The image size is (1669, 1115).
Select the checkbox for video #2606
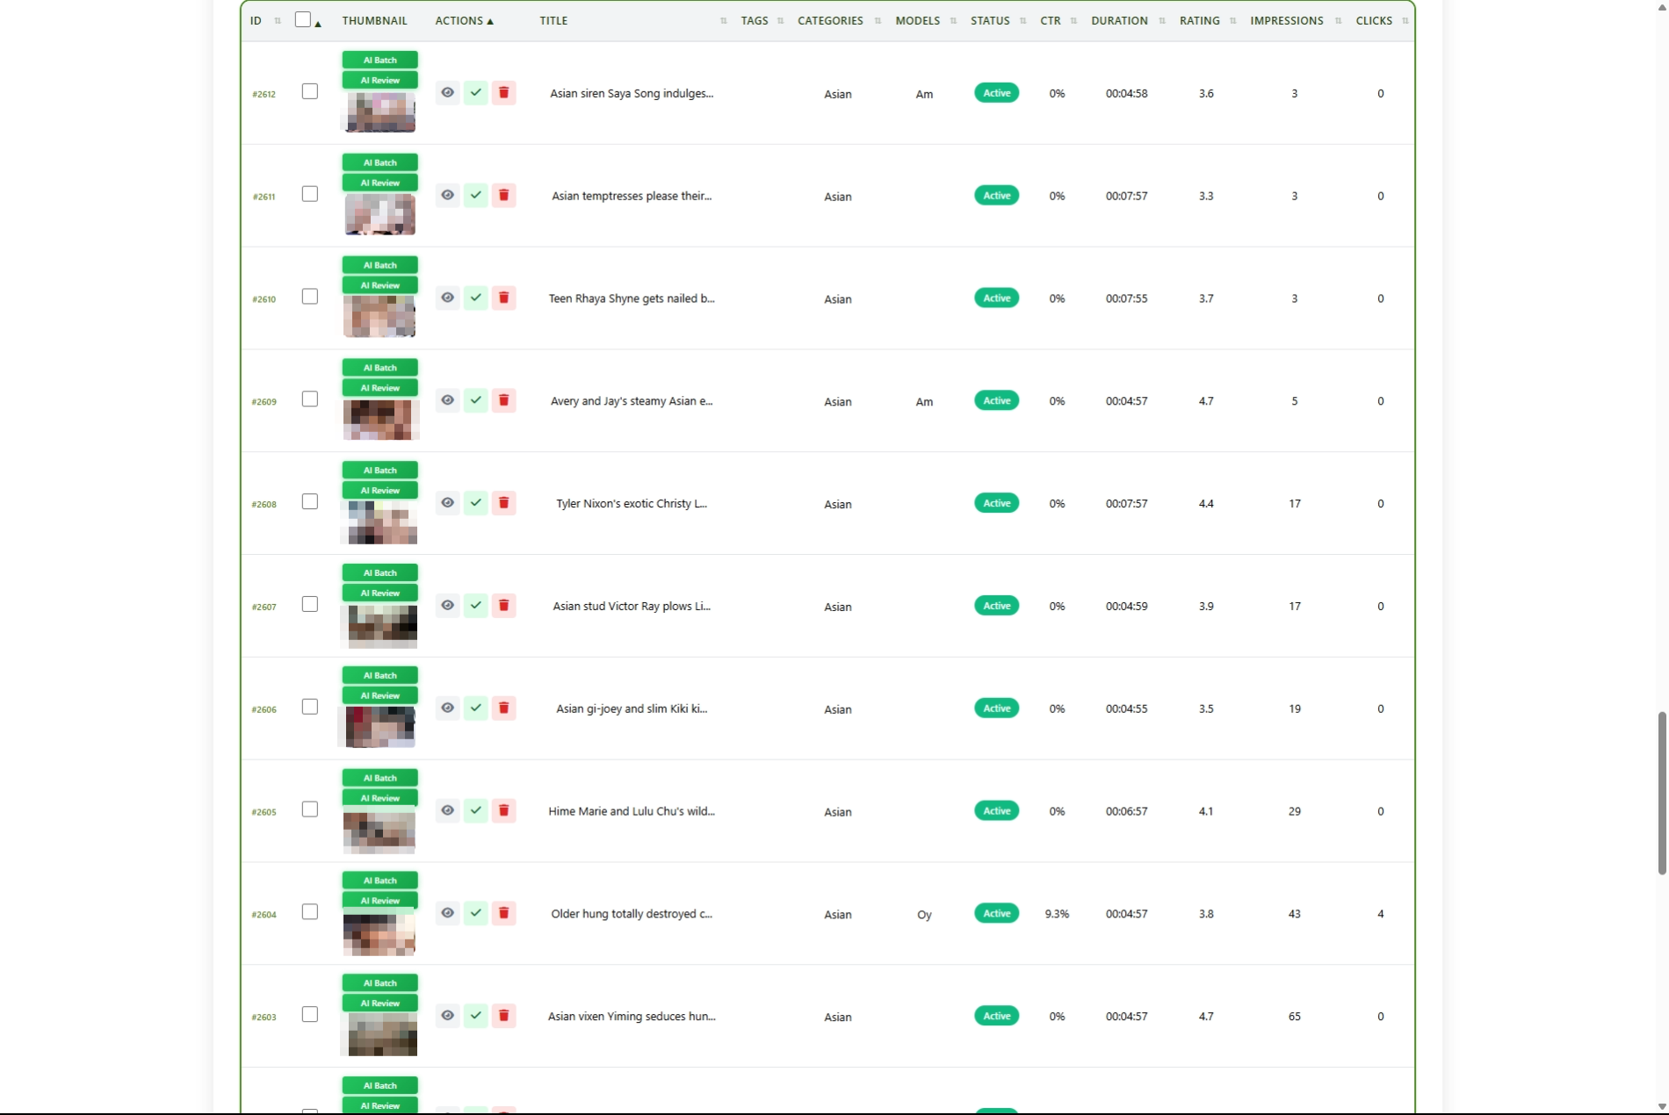pyautogui.click(x=309, y=707)
